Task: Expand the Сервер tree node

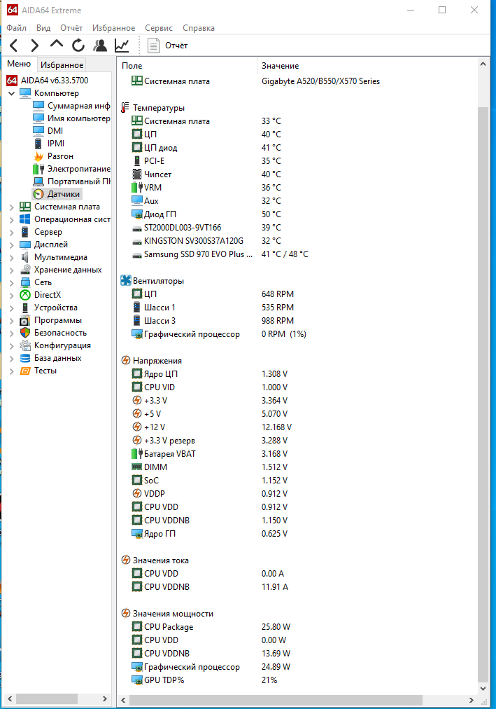Action: [x=12, y=233]
